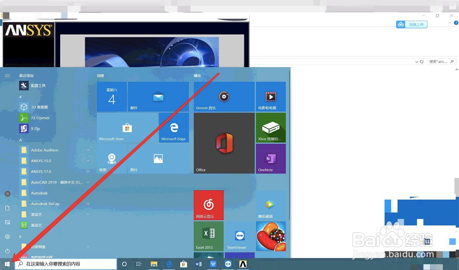
Task: Open Documents icon in Start sidebar
Action: point(7,208)
